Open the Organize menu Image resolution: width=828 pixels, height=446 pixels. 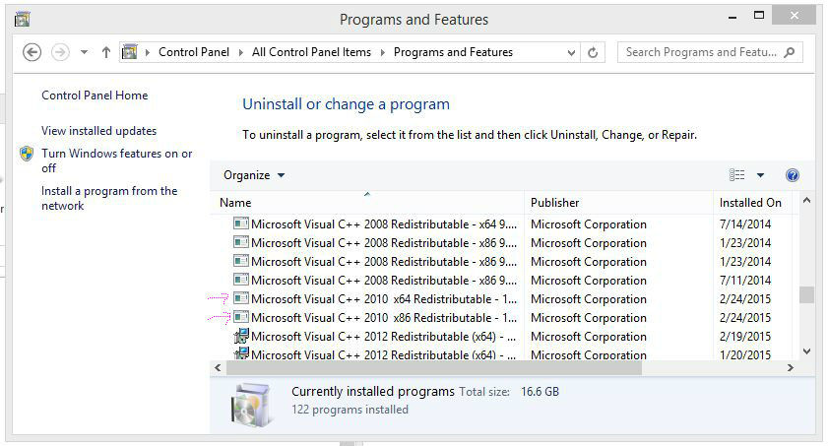point(254,175)
